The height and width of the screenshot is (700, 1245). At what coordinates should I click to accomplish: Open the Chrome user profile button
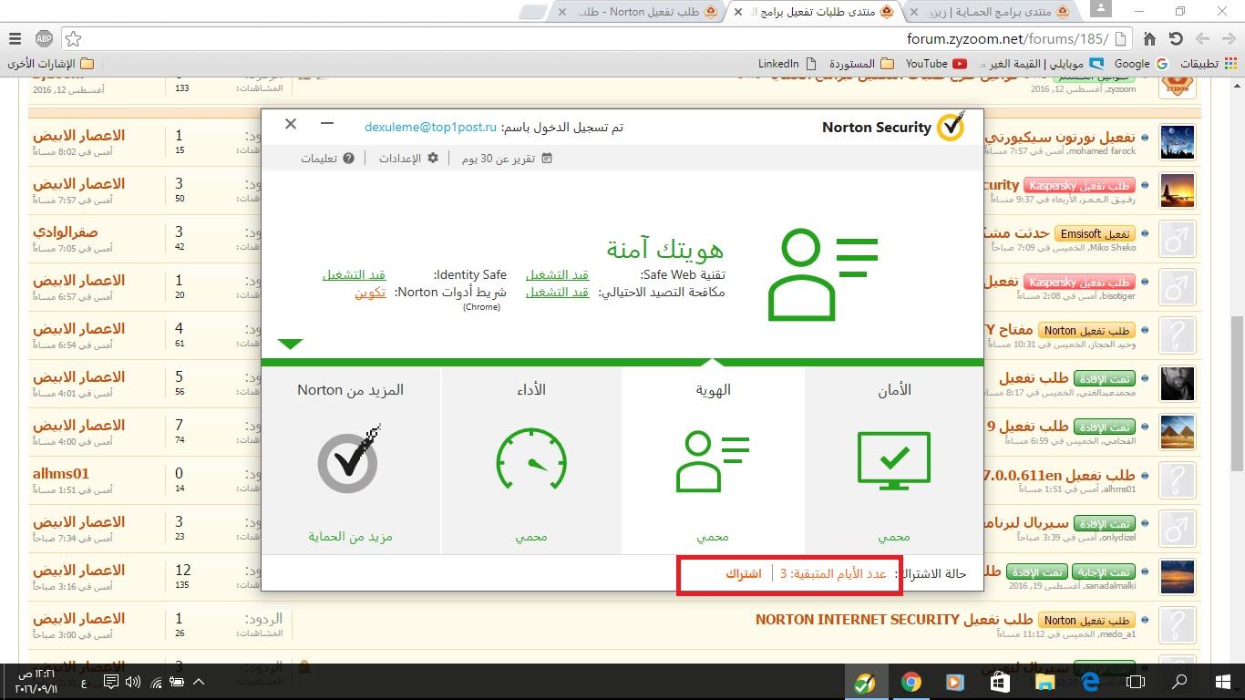click(1100, 9)
